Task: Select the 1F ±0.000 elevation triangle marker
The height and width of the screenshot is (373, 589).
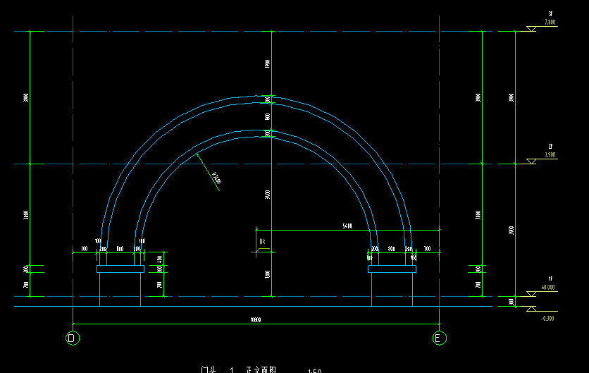Action: pos(531,293)
